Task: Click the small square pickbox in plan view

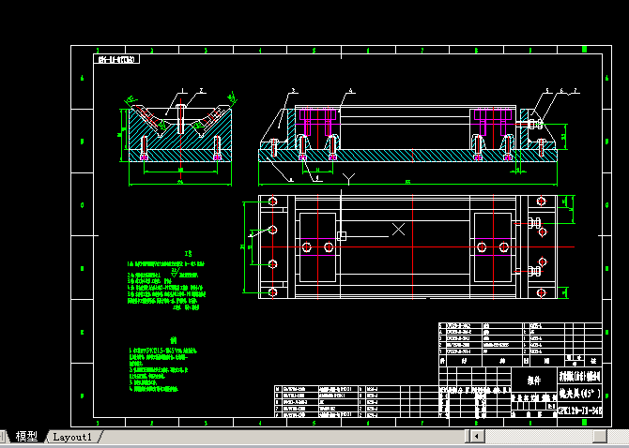Action: click(x=343, y=234)
